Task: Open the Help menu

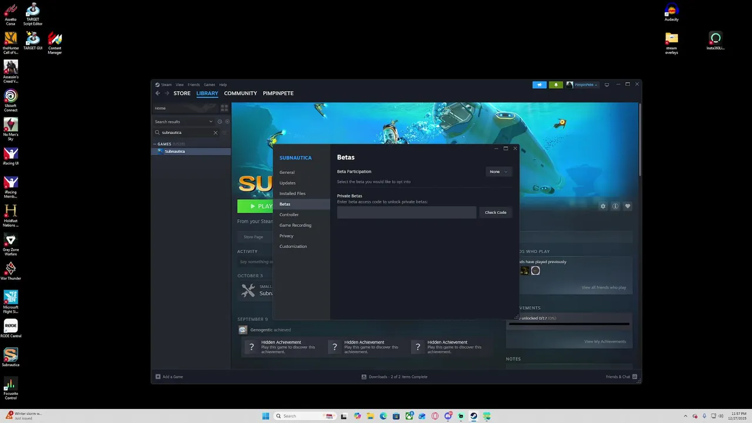Action: [223, 85]
